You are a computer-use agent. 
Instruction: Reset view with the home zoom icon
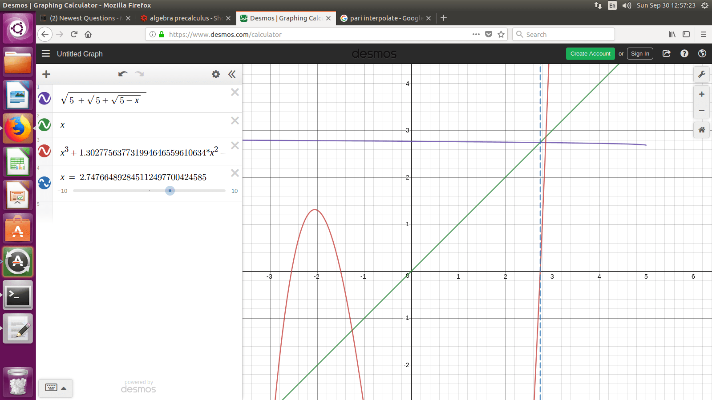coord(701,130)
